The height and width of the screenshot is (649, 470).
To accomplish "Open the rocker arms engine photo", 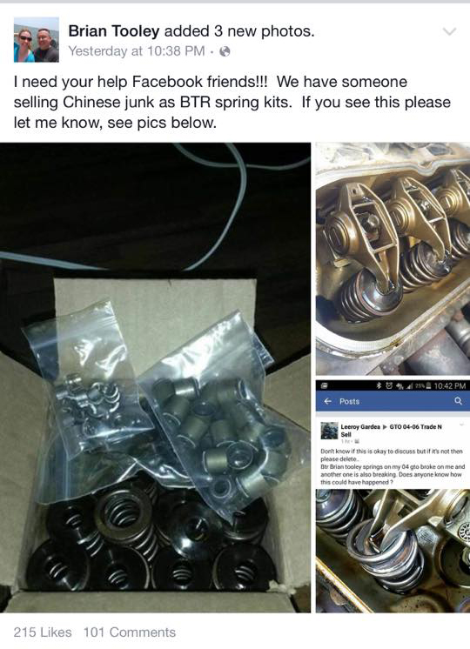I will pos(393,259).
